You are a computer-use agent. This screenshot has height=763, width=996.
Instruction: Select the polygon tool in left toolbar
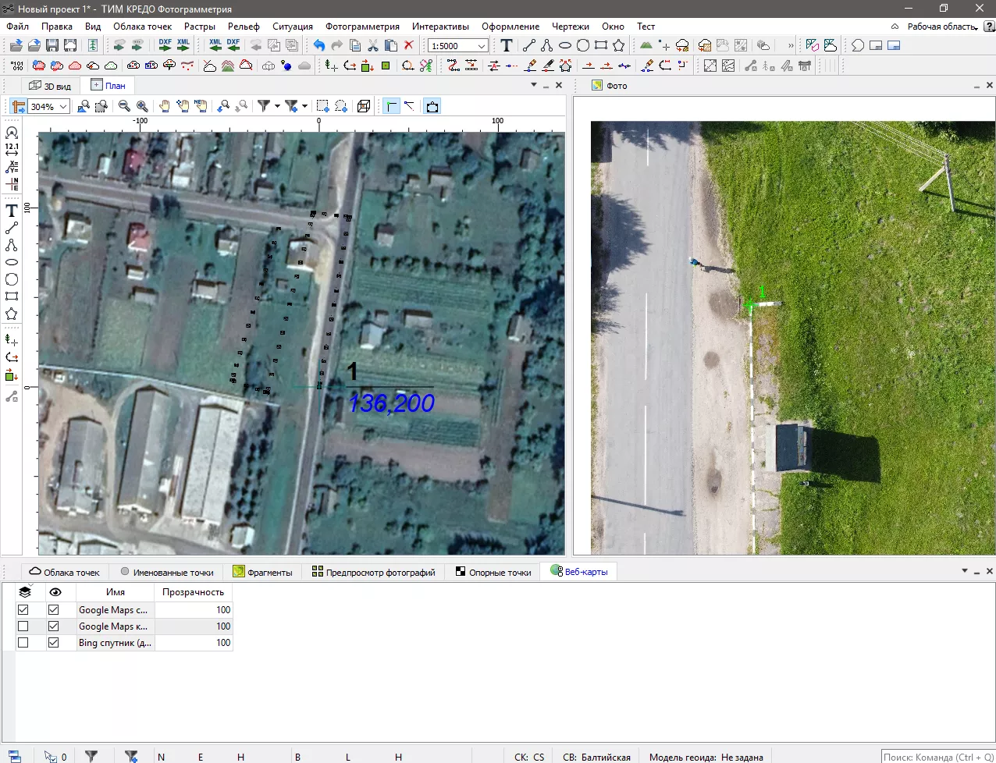pyautogui.click(x=12, y=314)
